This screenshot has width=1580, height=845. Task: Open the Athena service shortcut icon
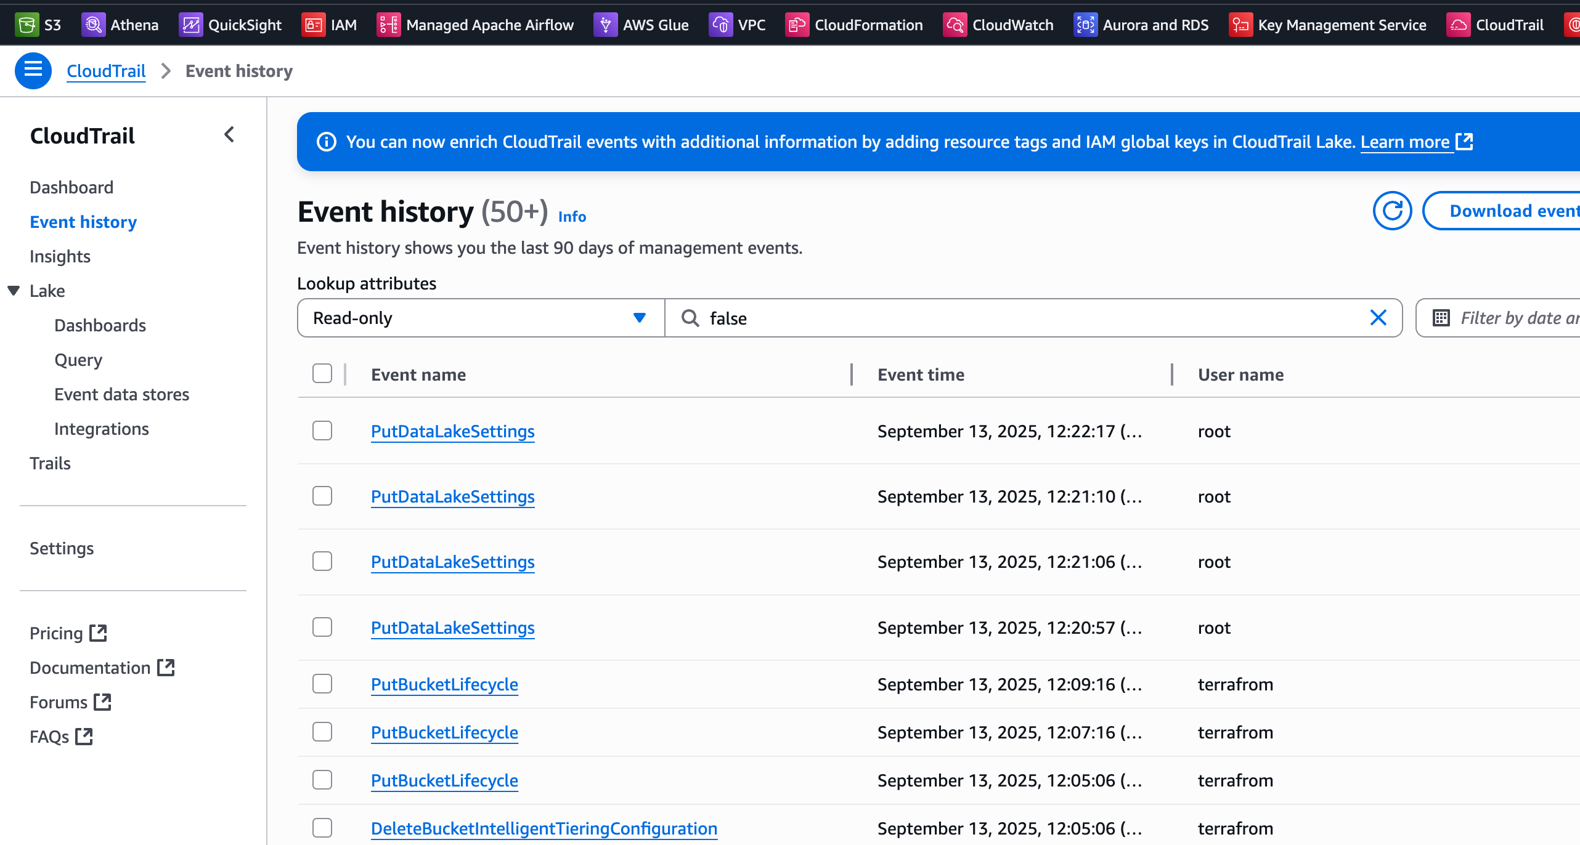pos(93,25)
